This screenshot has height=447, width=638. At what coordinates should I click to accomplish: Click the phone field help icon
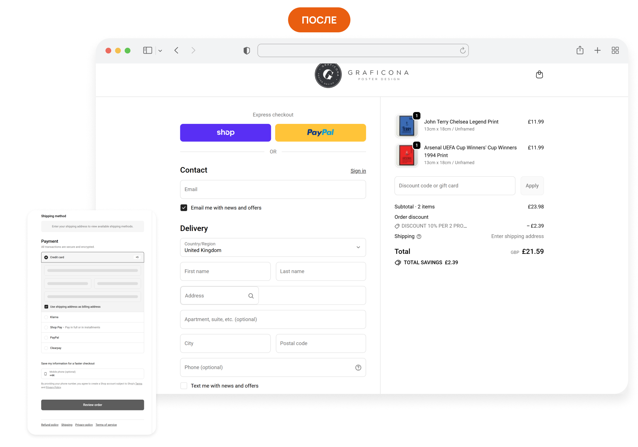point(358,368)
